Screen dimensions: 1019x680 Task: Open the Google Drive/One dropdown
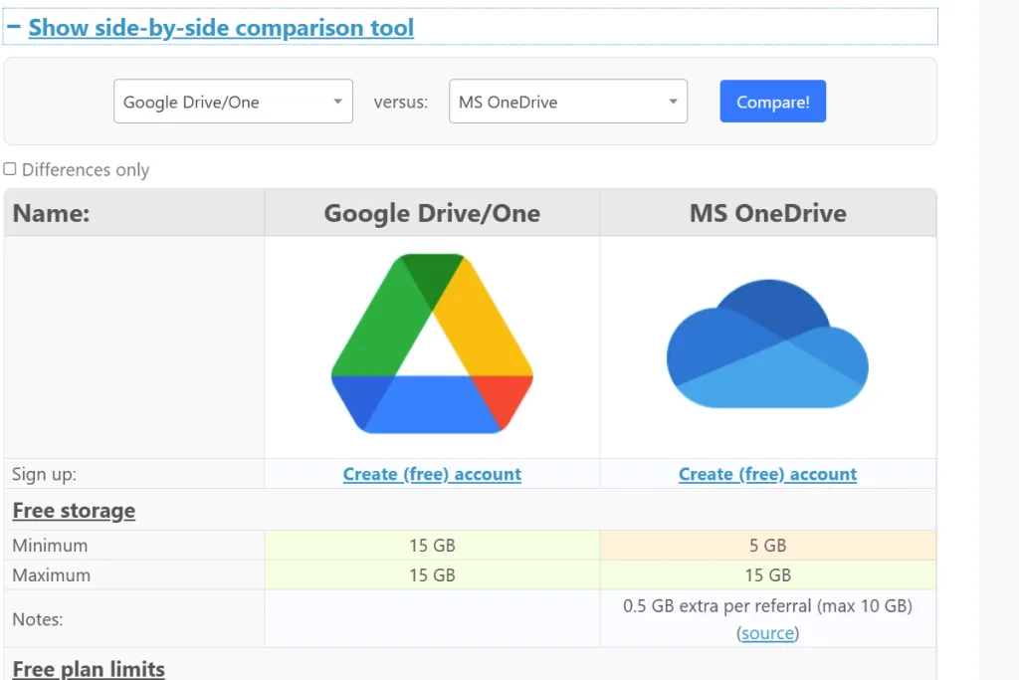tap(233, 102)
